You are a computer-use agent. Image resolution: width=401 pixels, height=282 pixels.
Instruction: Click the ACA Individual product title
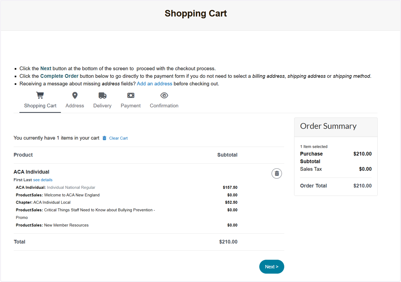[x=31, y=172]
